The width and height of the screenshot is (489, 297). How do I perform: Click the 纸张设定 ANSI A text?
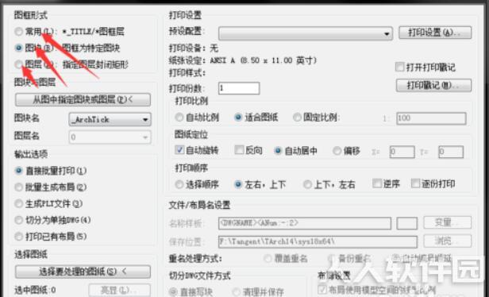point(243,60)
